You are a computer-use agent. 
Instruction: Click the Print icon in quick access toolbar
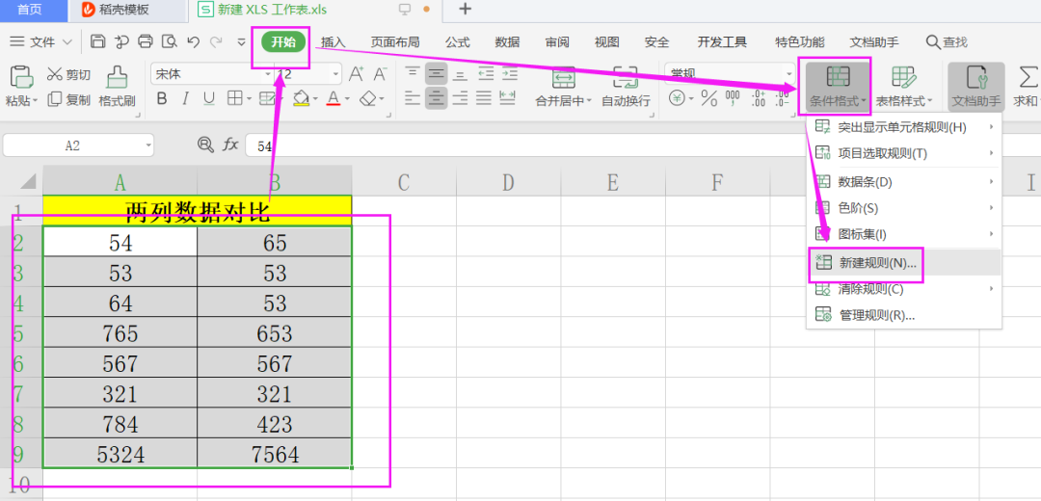tap(146, 41)
